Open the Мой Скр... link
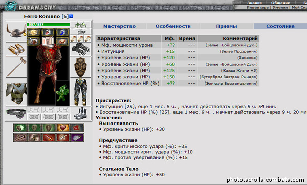Image resolution: width=307 pixels, height=185 pixels. (x=299, y=7)
